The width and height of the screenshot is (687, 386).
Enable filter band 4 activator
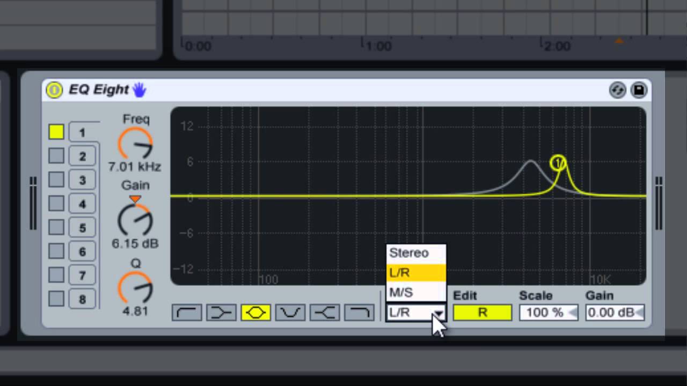tap(56, 204)
